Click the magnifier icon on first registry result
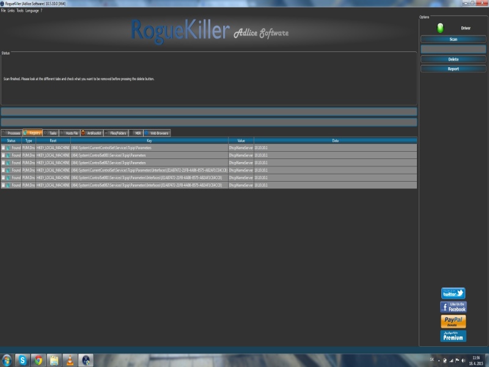Viewport: 489px width, 367px height. 9,147
